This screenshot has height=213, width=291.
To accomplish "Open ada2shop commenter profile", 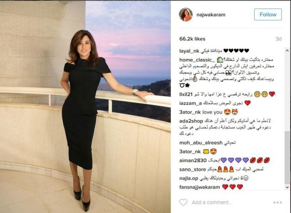I will [x=191, y=121].
